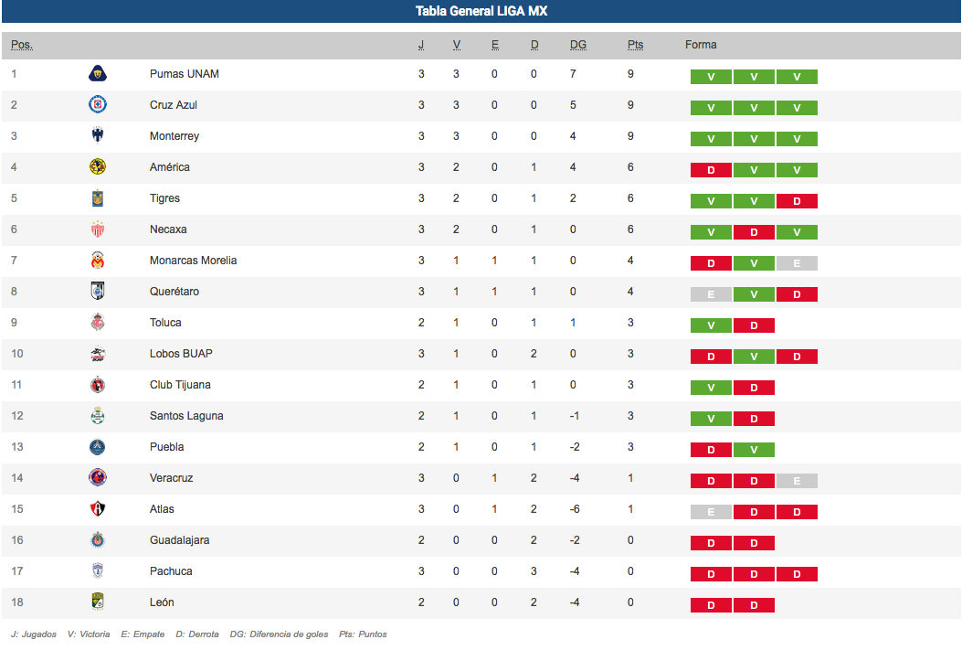Open the Querétaro team name link
This screenshot has height=650, width=962.
pyautogui.click(x=174, y=292)
